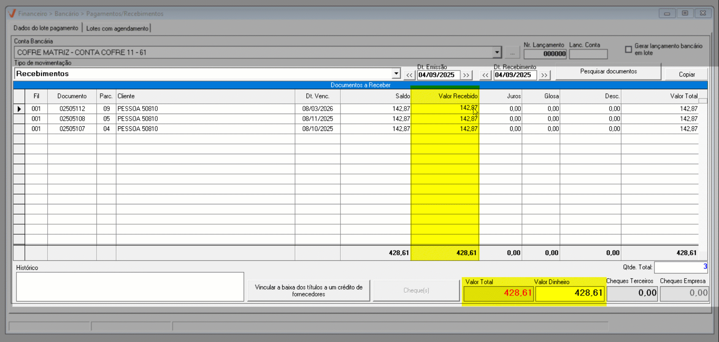Screen dimensions: 719x342
Task: Click the Valor Dinheiro field
Action: (570, 293)
